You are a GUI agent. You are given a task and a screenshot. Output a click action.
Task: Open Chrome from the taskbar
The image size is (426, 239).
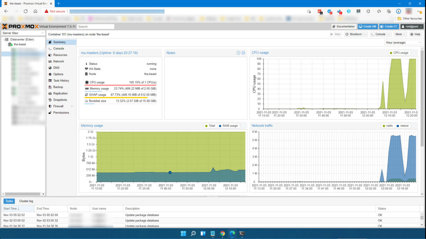pos(223,234)
